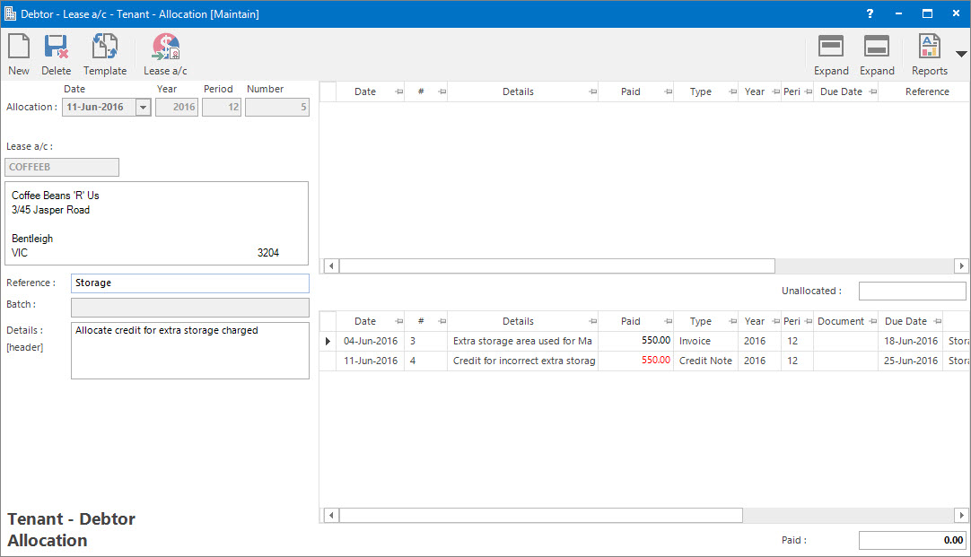The width and height of the screenshot is (971, 557).
Task: Click the upper grid horizontal scrollbar thumb
Action: pos(556,266)
